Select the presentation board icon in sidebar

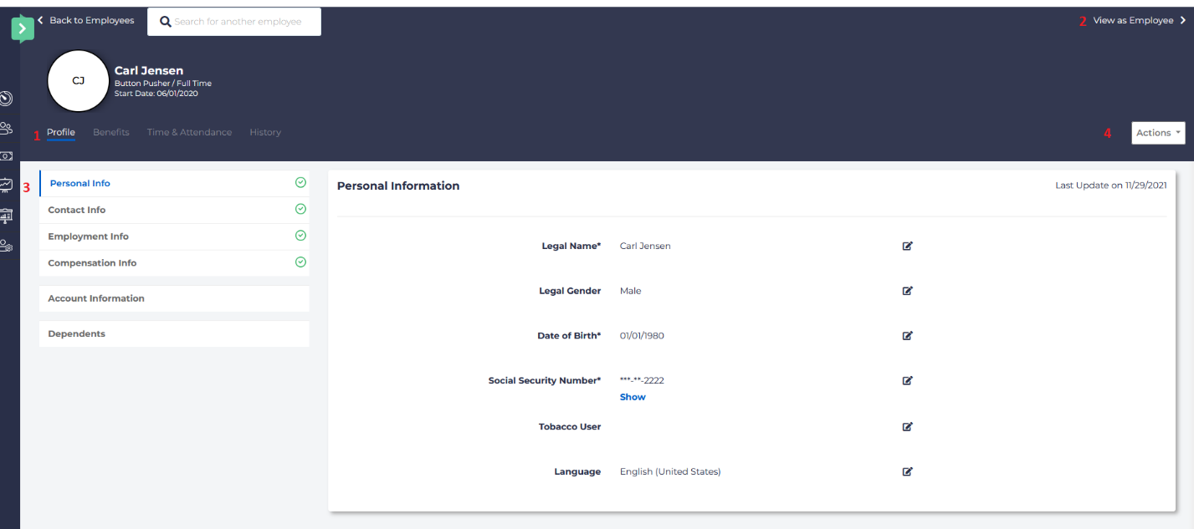[x=7, y=216]
